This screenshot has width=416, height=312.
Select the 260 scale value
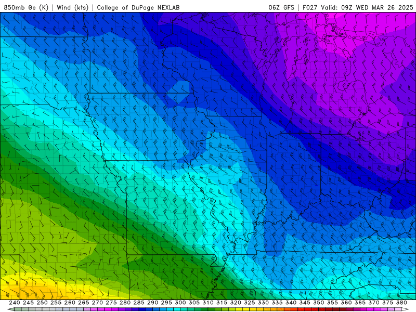coord(70,303)
